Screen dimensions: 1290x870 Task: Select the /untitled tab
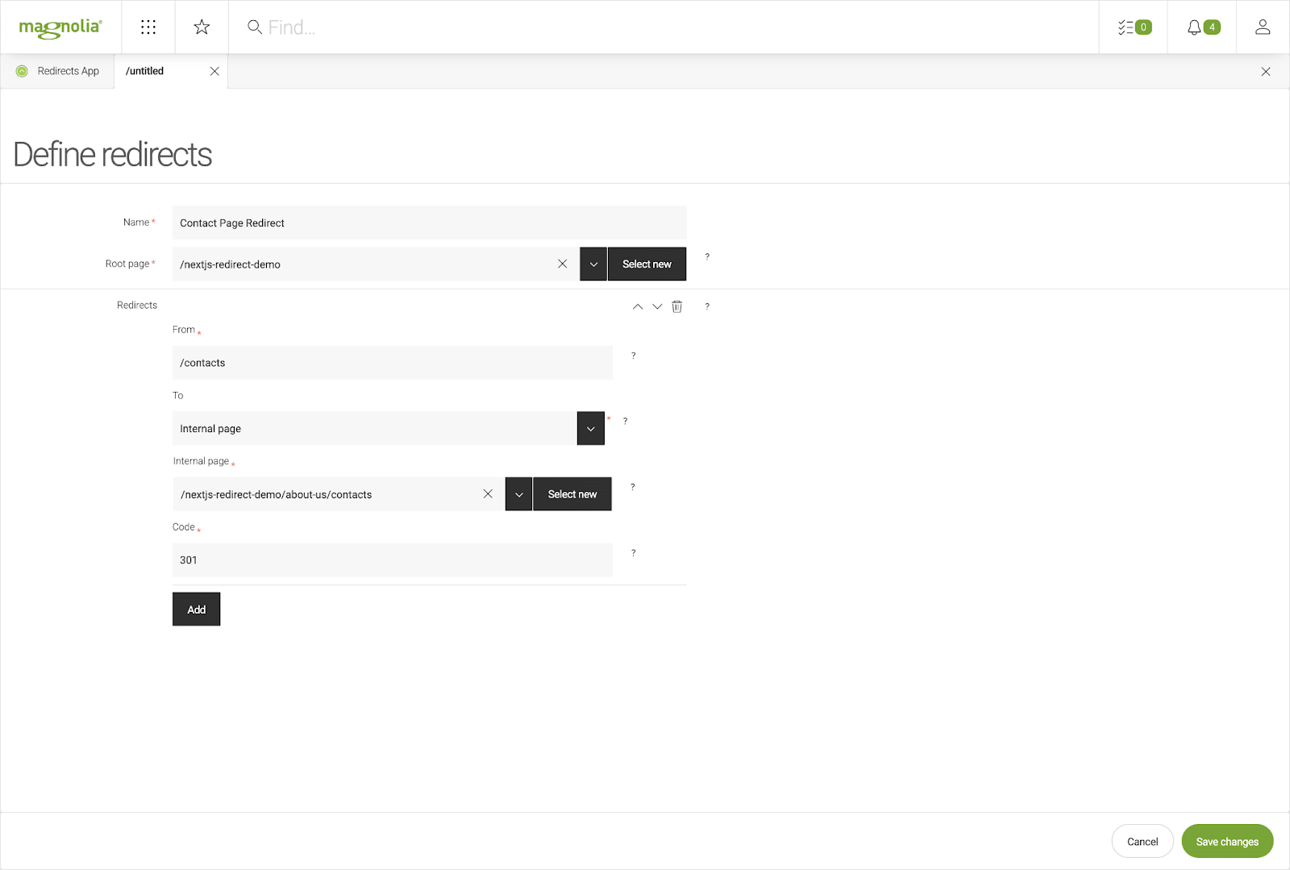click(x=144, y=71)
